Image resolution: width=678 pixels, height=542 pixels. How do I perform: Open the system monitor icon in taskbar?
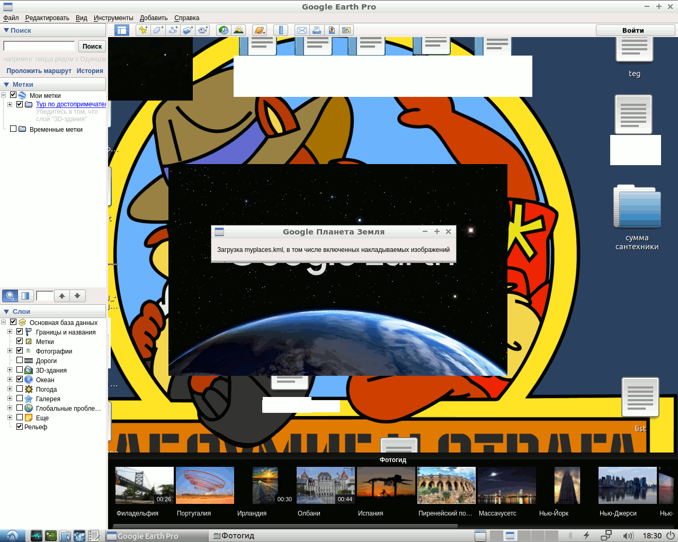tap(36, 536)
